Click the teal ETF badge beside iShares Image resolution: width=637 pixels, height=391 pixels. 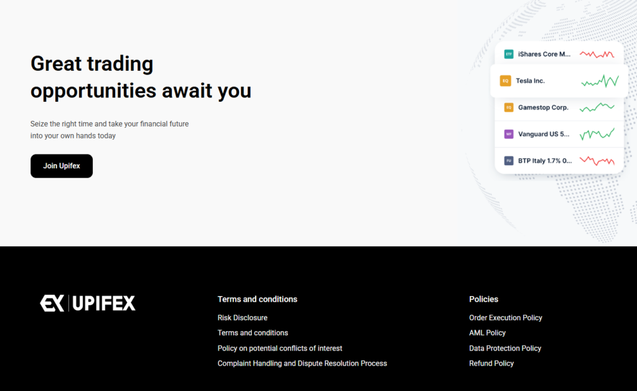point(508,54)
